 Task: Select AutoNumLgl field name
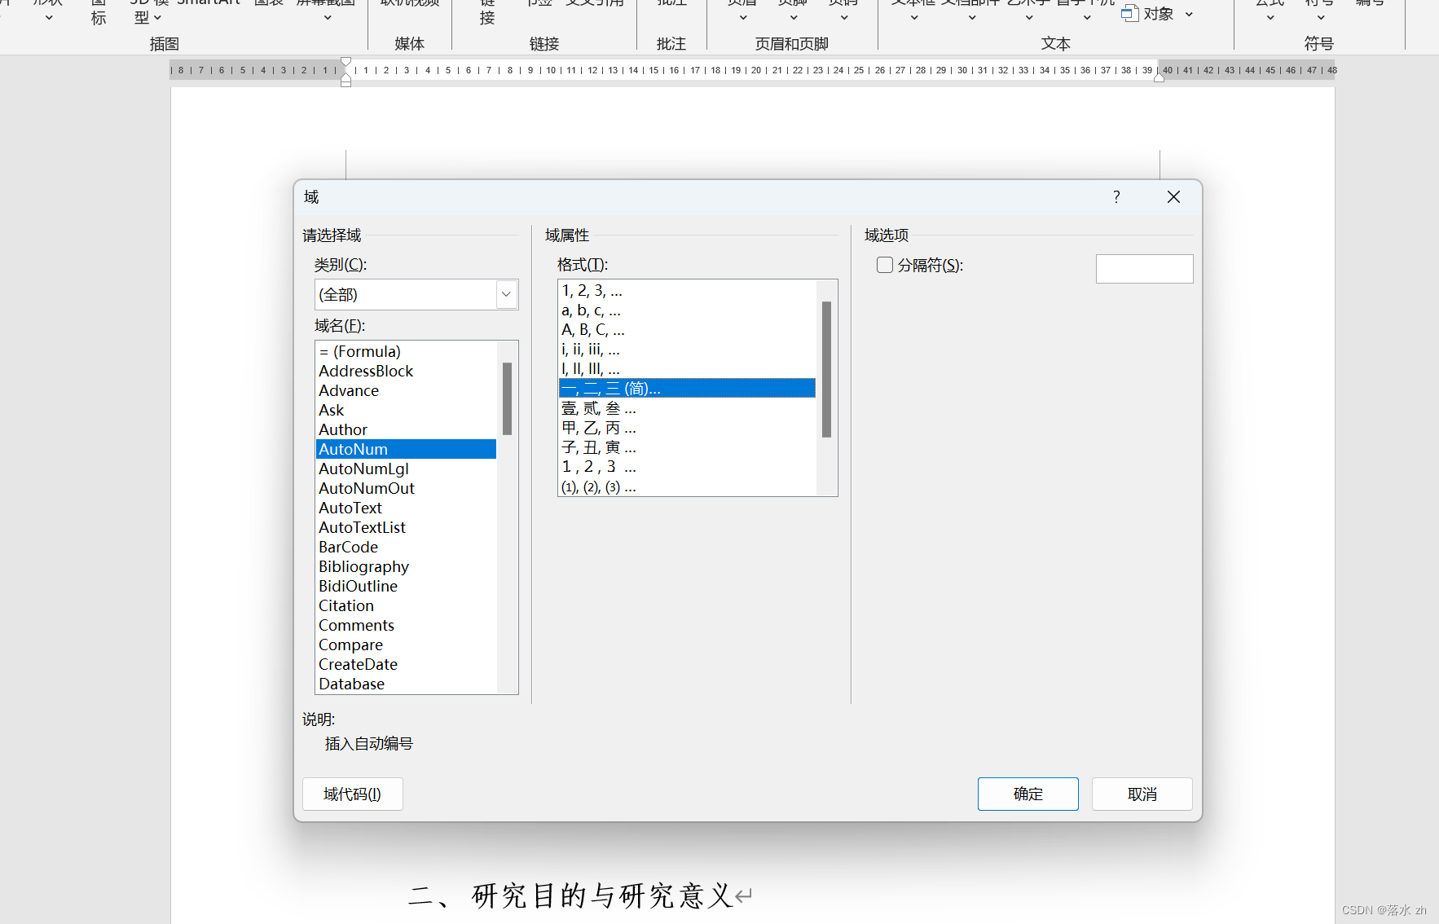pos(406,469)
